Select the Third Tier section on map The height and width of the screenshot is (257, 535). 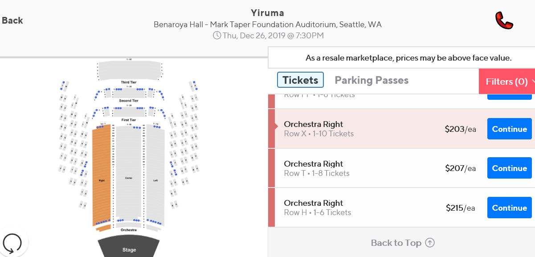click(x=129, y=71)
